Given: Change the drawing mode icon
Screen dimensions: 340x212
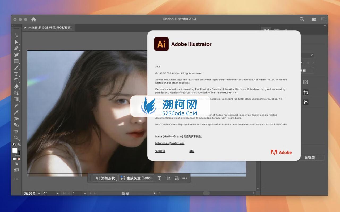Looking at the screenshot, I should 16,164.
